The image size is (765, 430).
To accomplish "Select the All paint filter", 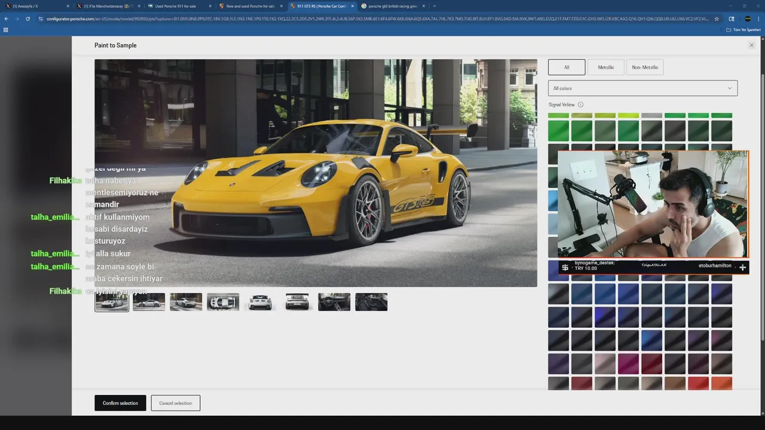I will tap(567, 67).
